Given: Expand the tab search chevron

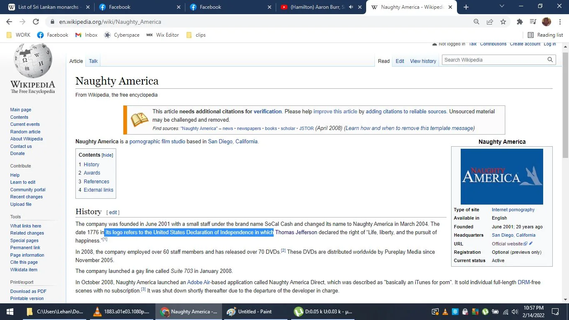Looking at the screenshot, I should [x=502, y=7].
